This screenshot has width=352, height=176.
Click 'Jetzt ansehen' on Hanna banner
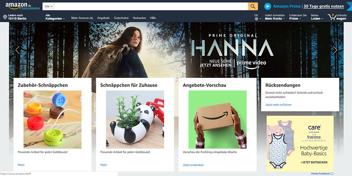click(x=216, y=65)
